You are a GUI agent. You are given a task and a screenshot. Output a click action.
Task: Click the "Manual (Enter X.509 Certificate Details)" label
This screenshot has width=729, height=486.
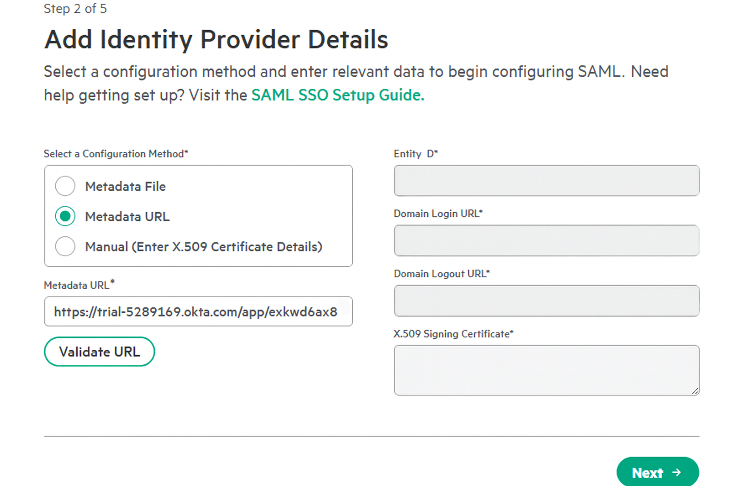point(204,247)
